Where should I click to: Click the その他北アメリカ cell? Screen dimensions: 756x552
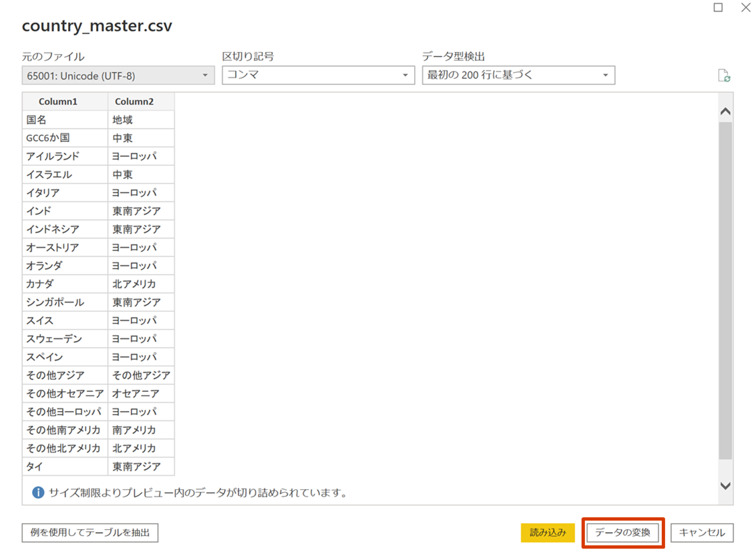pos(65,449)
